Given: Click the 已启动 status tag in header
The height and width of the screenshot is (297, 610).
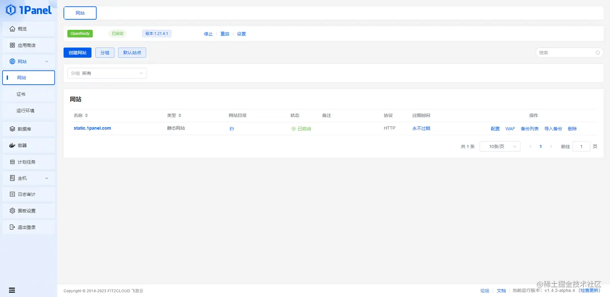Looking at the screenshot, I should tap(117, 34).
